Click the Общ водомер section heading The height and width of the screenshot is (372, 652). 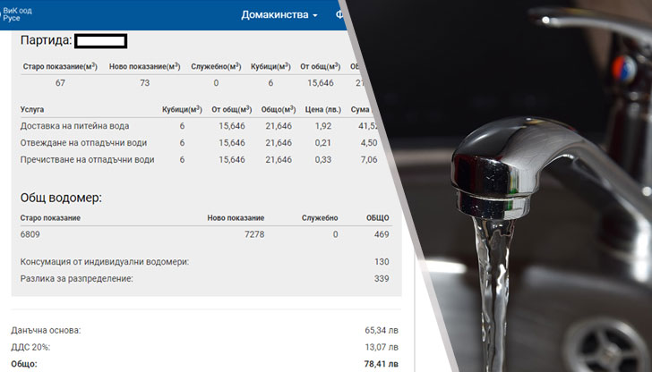61,198
